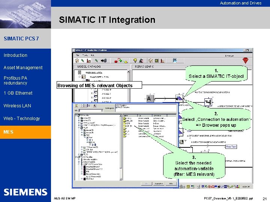
Task: Sort by the Typ column header
Action: point(145,116)
